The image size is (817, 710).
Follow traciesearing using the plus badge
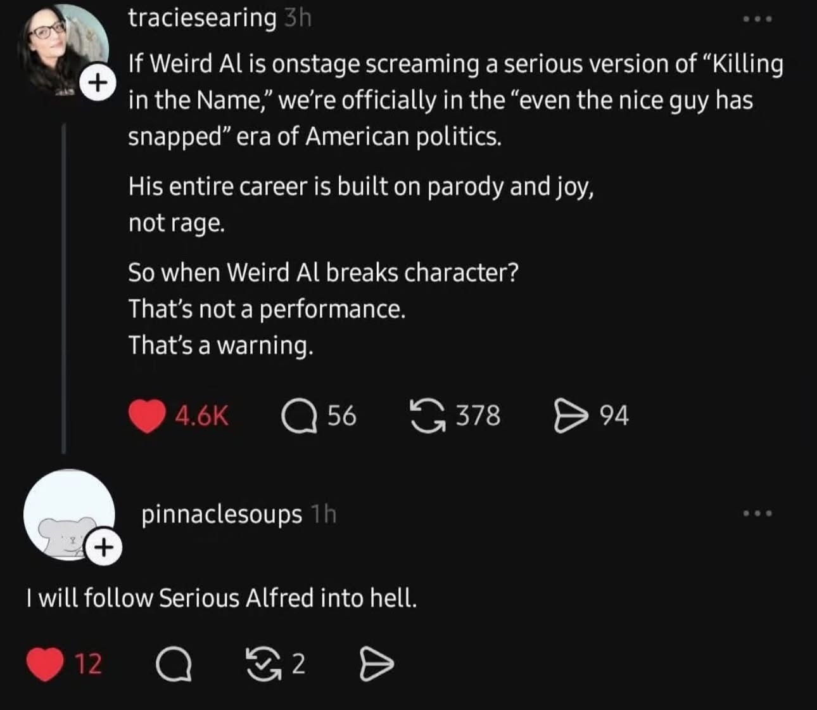96,82
